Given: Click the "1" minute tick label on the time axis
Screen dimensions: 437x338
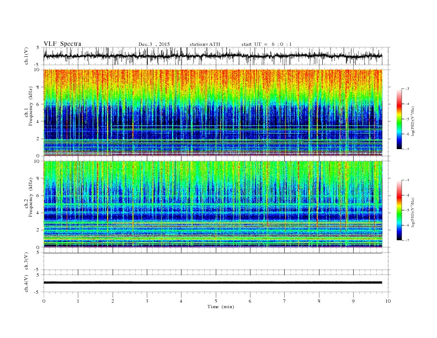Looking at the screenshot, I should [x=78, y=301].
